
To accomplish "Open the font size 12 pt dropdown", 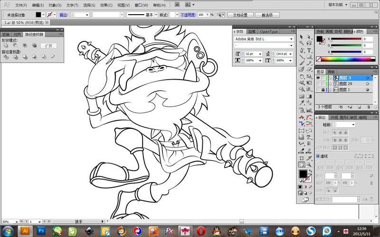I will click(260, 54).
